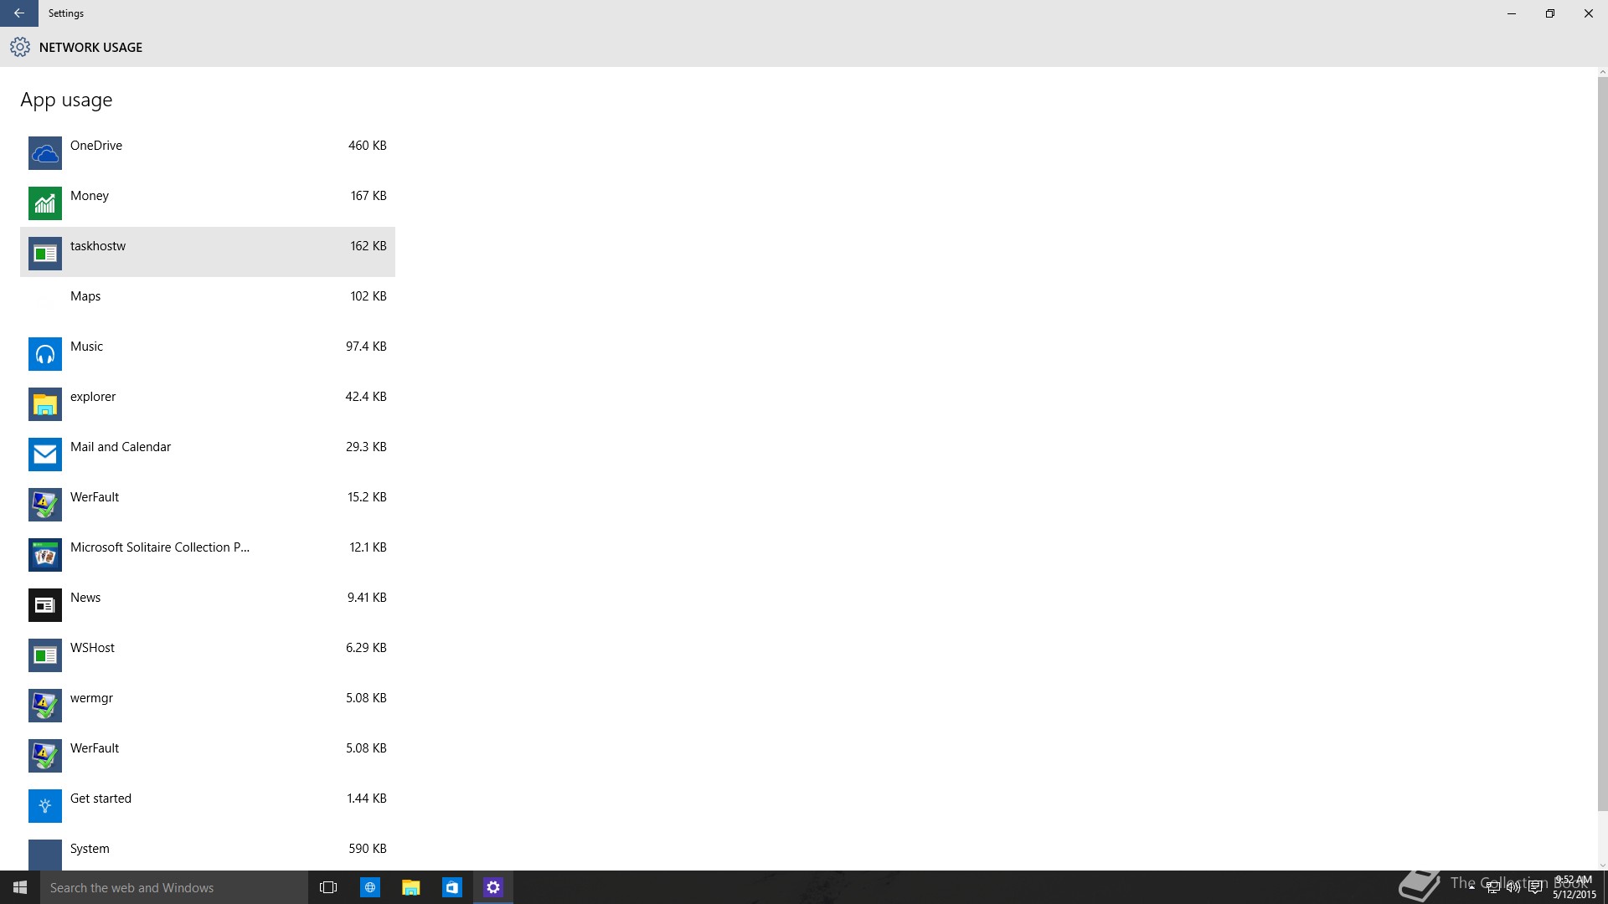This screenshot has height=904, width=1608.
Task: Open the volume tray icon
Action: [x=1513, y=887]
